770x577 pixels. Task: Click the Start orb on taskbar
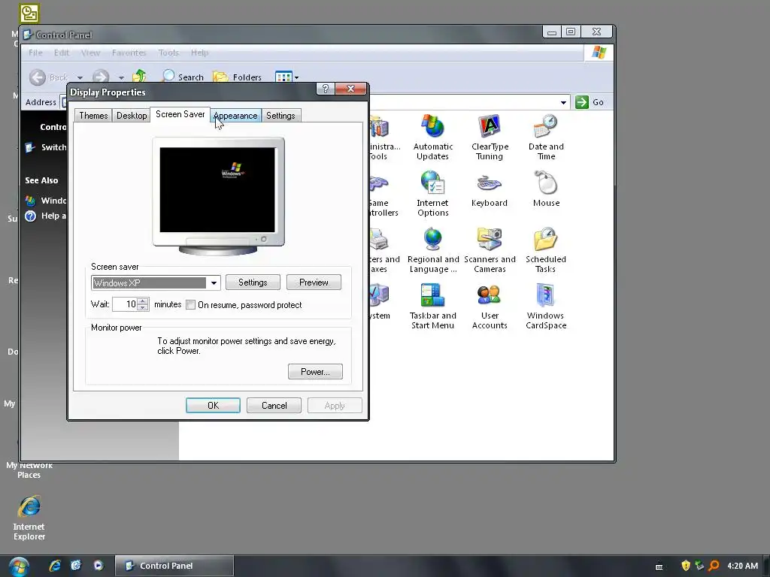click(19, 566)
